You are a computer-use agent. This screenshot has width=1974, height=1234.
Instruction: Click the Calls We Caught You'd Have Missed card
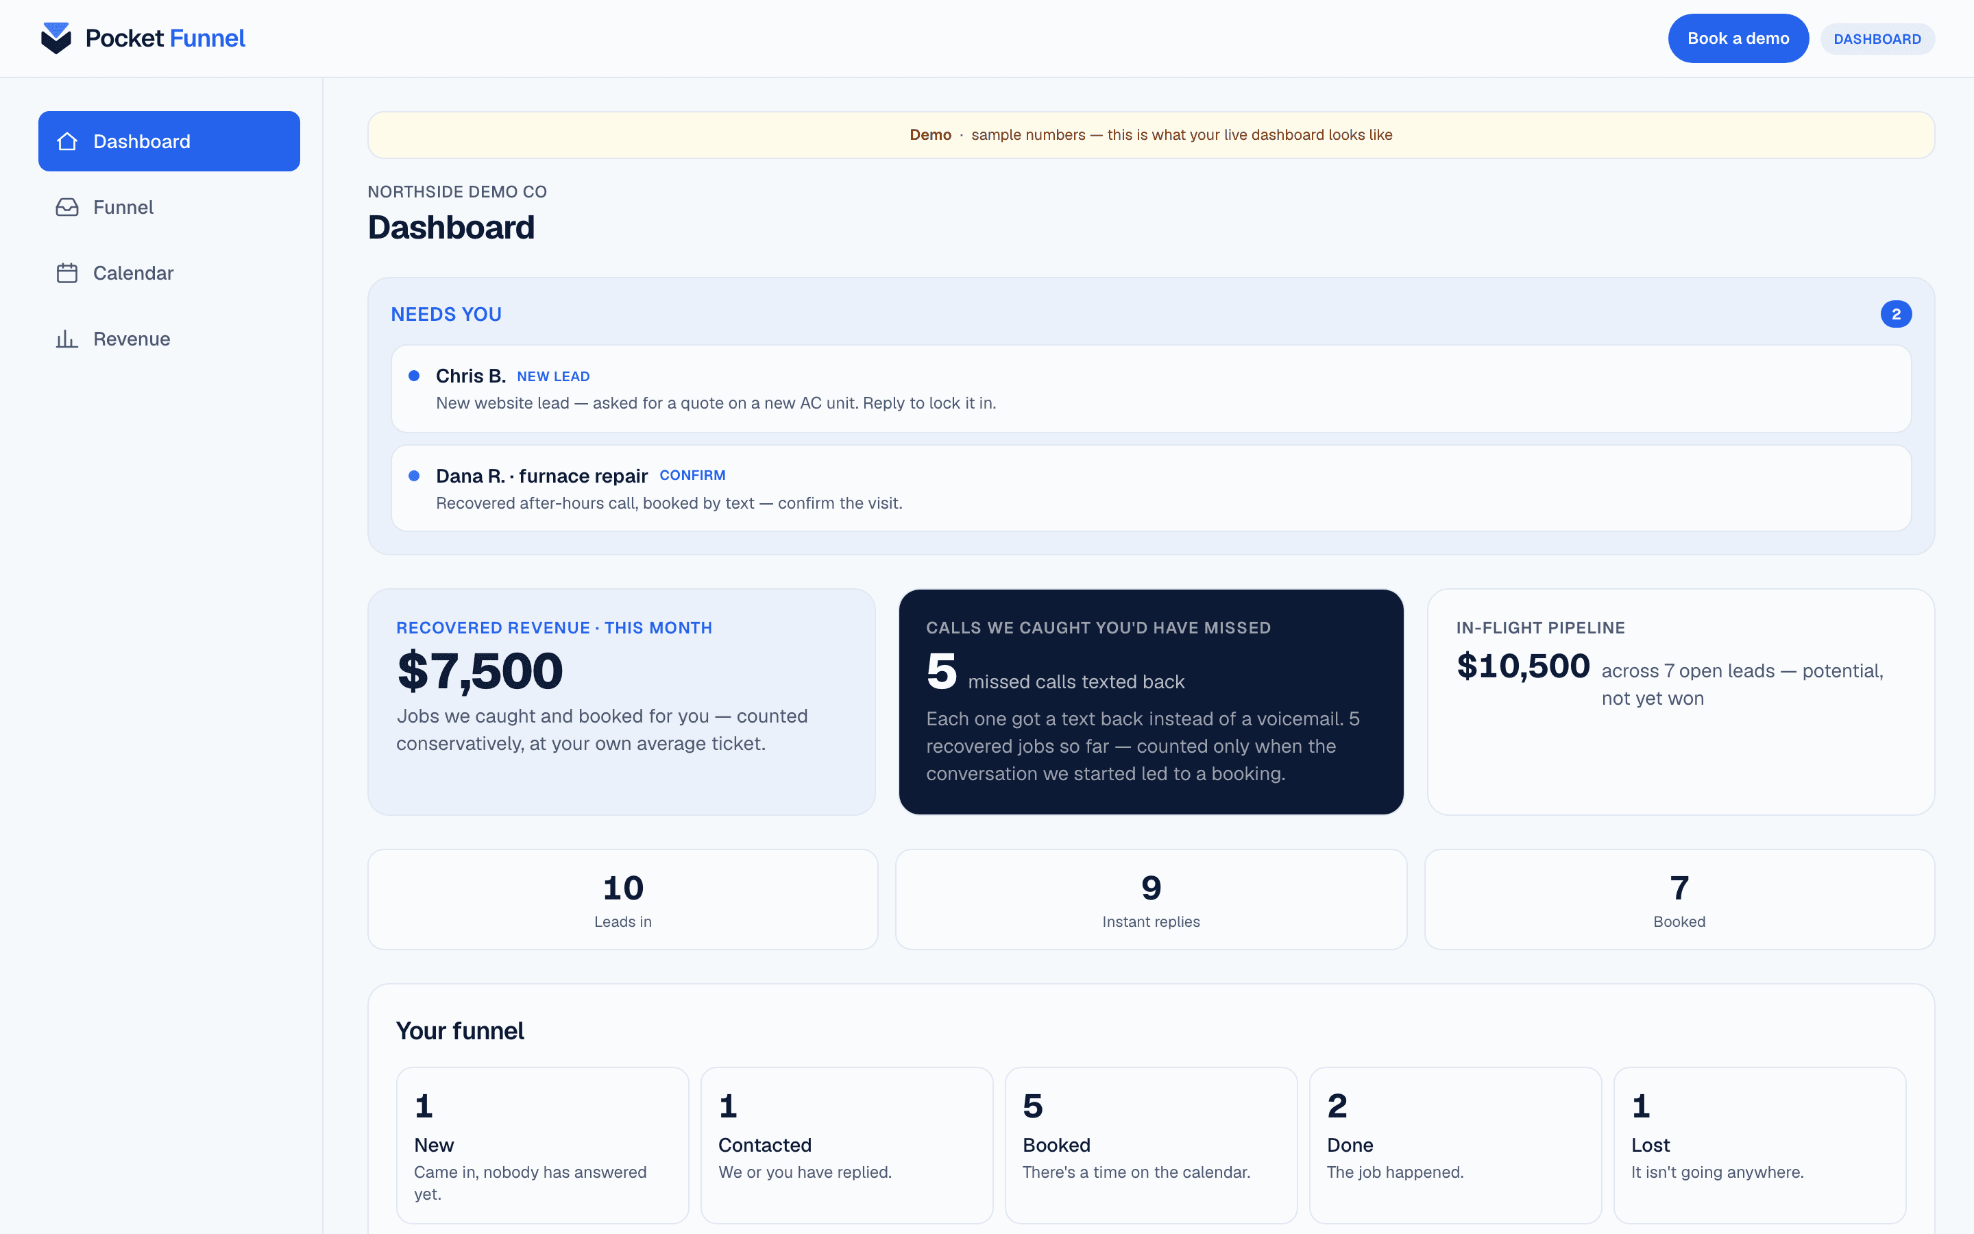[1151, 702]
